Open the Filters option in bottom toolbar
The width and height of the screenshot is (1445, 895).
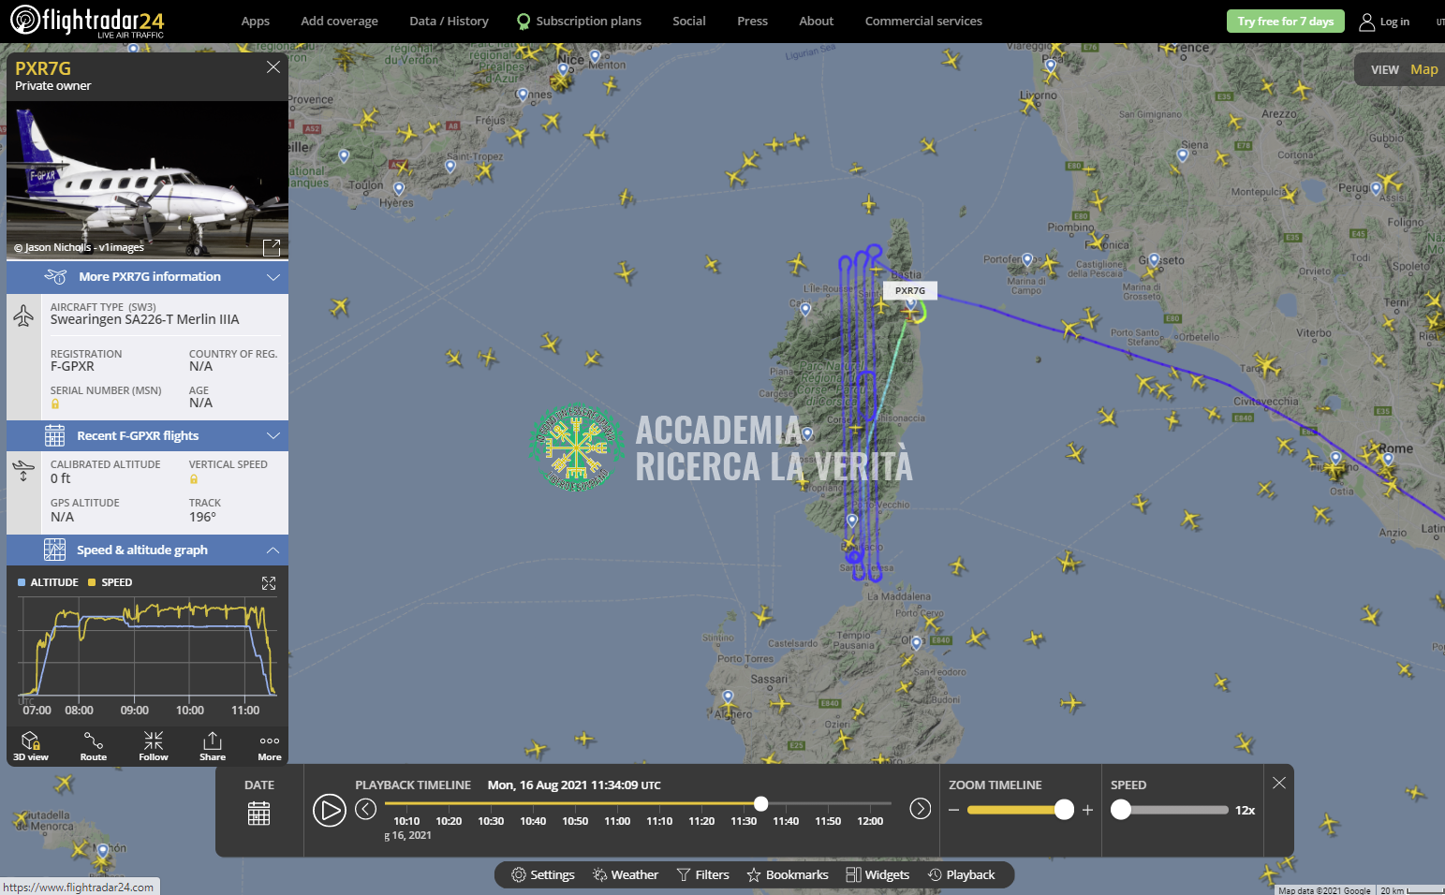(702, 874)
